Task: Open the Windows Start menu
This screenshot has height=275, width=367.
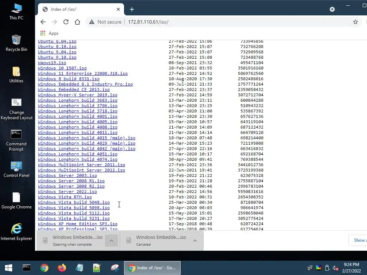Action: click(x=9, y=268)
